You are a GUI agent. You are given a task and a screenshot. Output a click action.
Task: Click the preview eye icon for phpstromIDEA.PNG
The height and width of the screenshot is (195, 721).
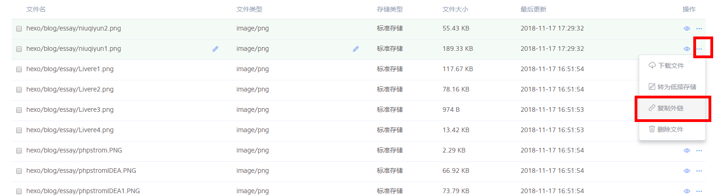point(686,171)
